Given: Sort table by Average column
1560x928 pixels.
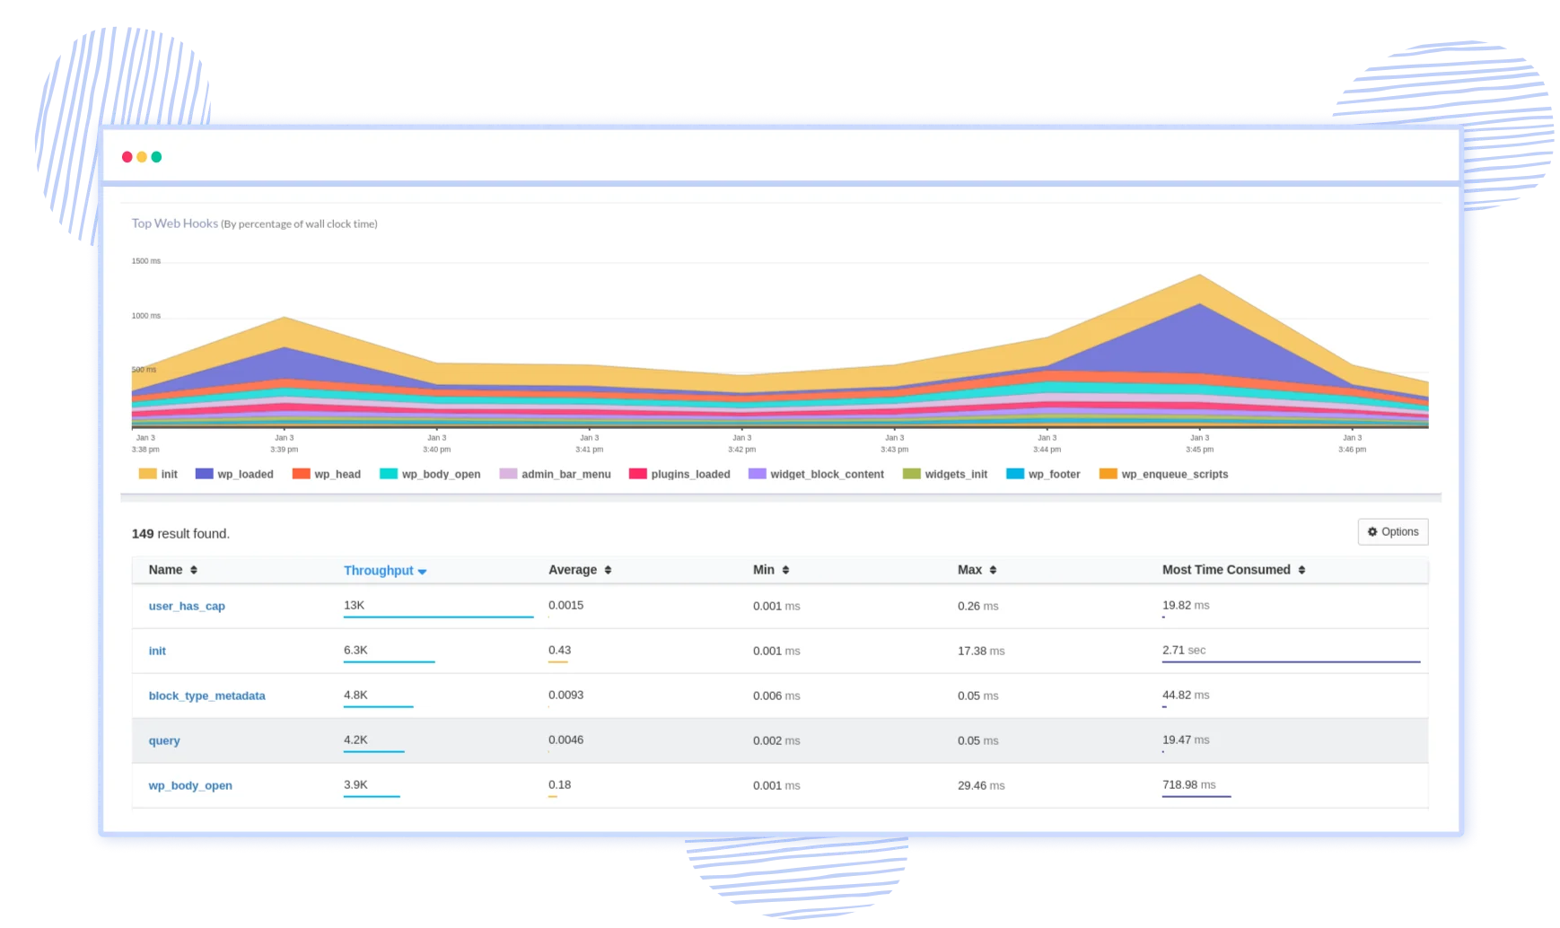Looking at the screenshot, I should coord(580,570).
